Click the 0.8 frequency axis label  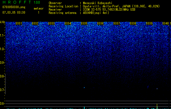tap(2, 76)
